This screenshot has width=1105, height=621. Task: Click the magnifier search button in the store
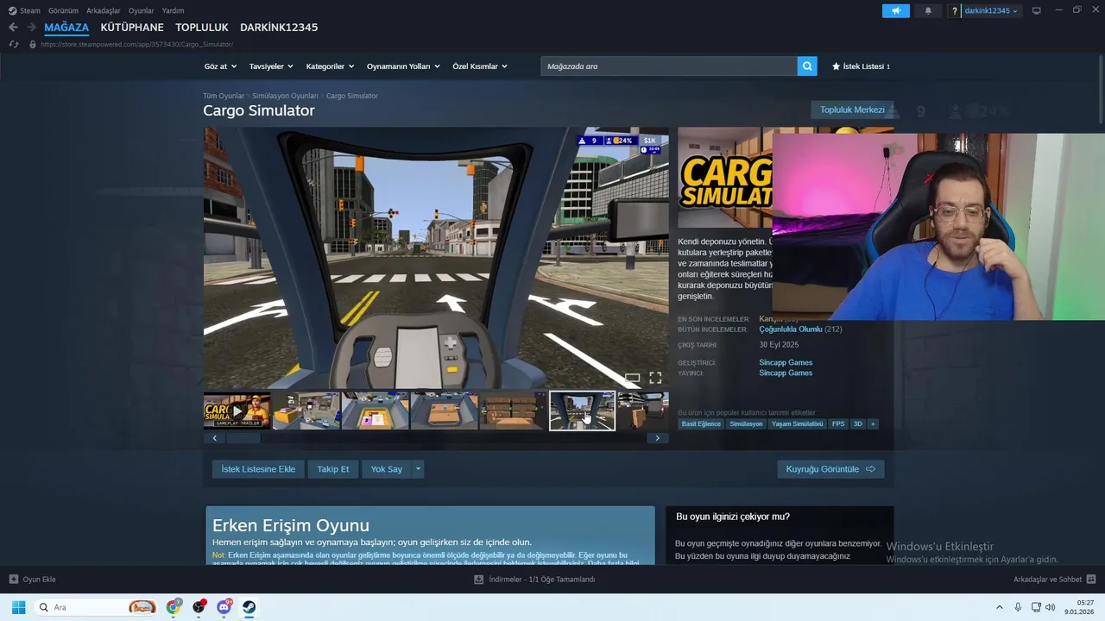tap(807, 66)
